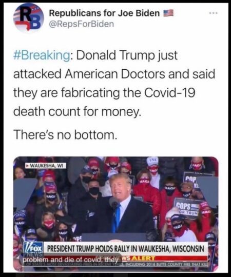231x277 pixels.
Task: Click the American flag emoji next to name
Action: (x=168, y=13)
